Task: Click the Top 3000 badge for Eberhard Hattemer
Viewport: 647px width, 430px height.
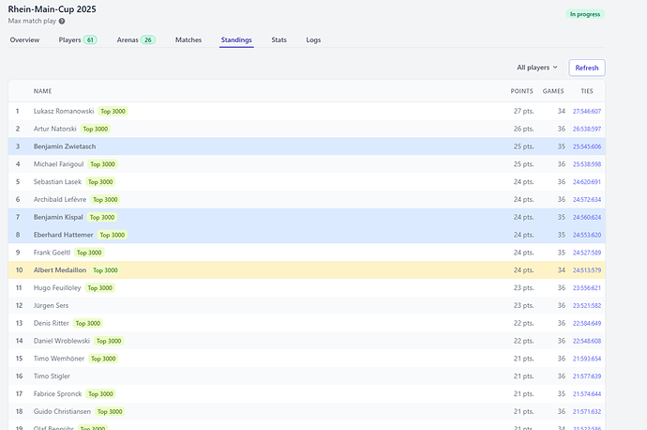Action: (x=112, y=235)
